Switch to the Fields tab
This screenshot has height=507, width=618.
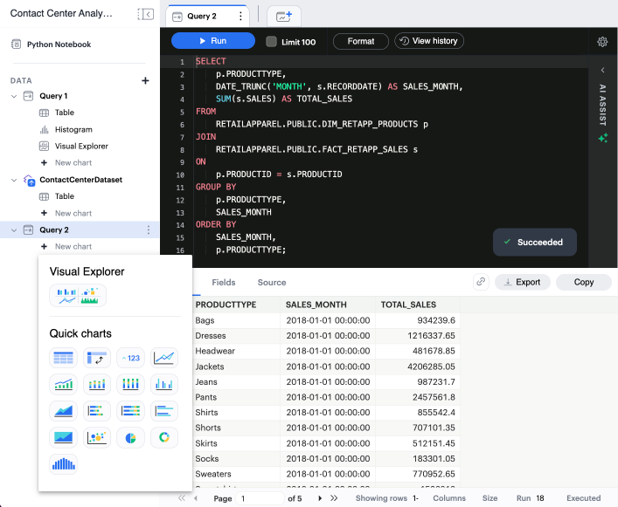coord(223,283)
